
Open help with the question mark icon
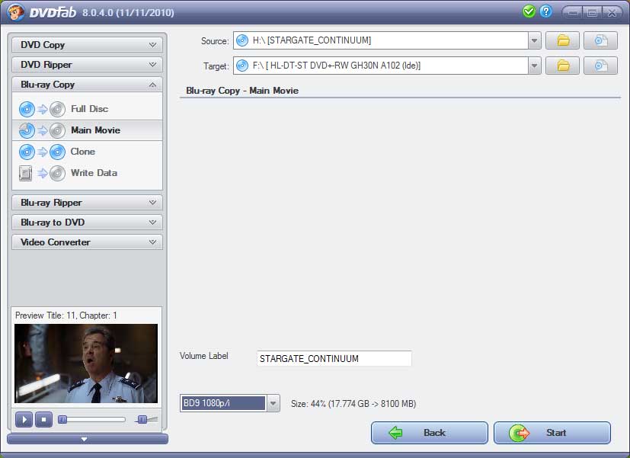[x=545, y=11]
